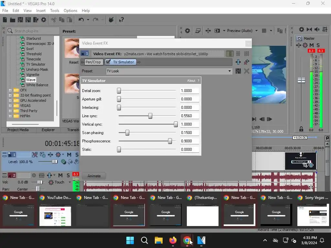The height and width of the screenshot is (248, 331).
Task: Disable the TV Simulator effect checkbox
Action: 108,62
